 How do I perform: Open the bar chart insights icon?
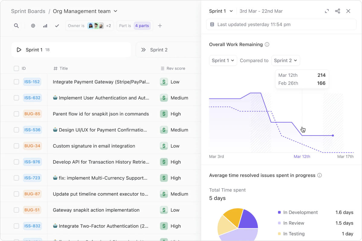45,26
